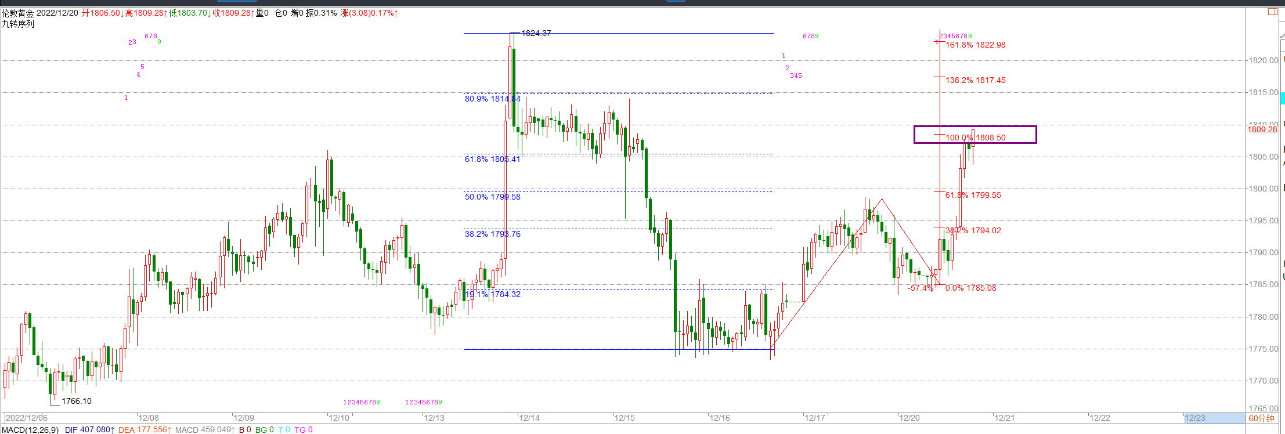Screen dimensions: 1285x434
Task: Click the MACD 459.049 value
Action: [205, 430]
